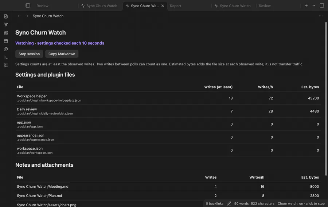Open the three-dot more options menu
The width and height of the screenshot is (328, 207).
(x=321, y=16)
